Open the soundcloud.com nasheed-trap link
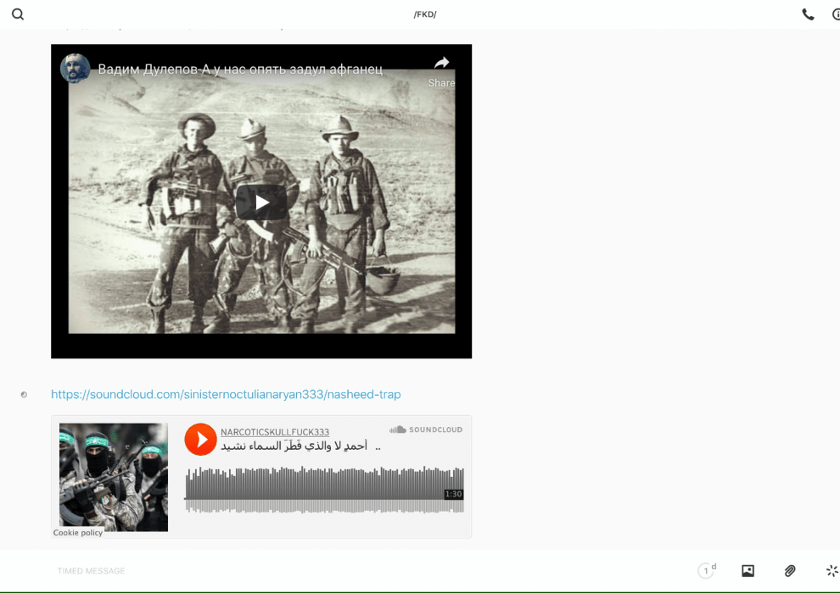Viewport: 840px width, 593px height. click(x=226, y=394)
